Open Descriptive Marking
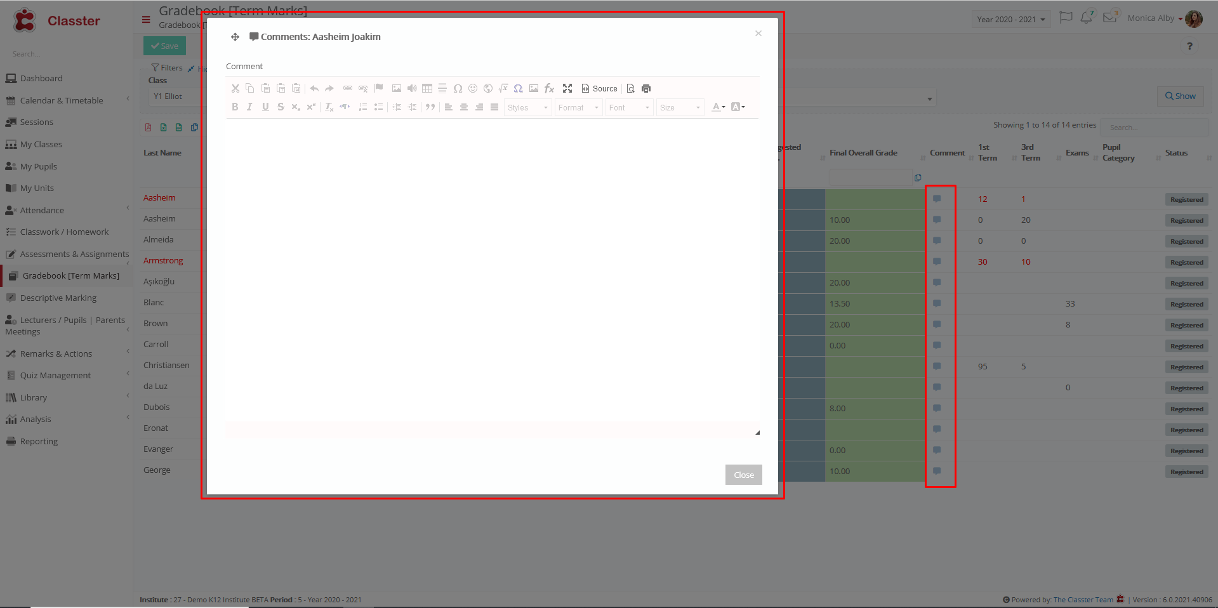Viewport: 1218px width, 608px height. [x=58, y=298]
